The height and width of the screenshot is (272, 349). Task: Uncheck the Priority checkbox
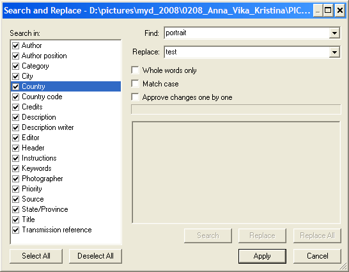pyautogui.click(x=15, y=189)
